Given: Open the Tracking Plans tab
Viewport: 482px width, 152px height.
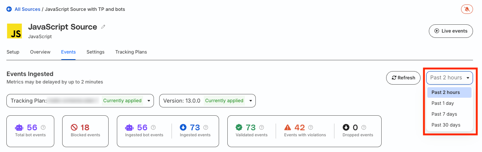Looking at the screenshot, I should click(x=131, y=52).
